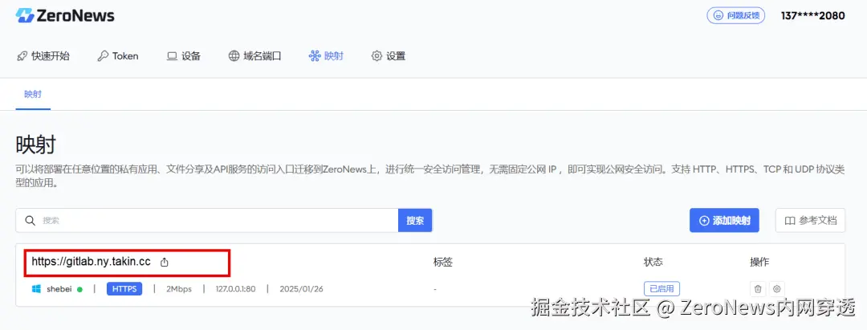Open the 问题反馈 feedback button
The image size is (867, 330).
click(736, 15)
